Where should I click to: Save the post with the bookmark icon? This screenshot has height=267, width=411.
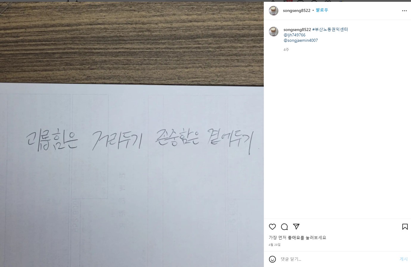(405, 227)
